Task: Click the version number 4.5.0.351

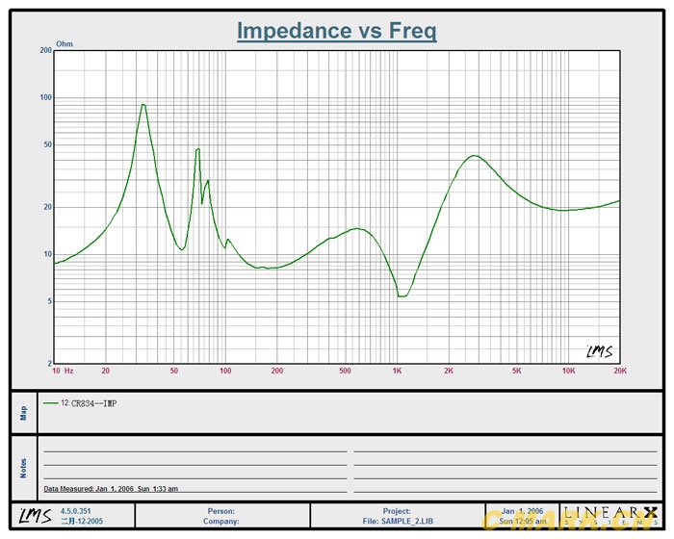Action: (79, 511)
